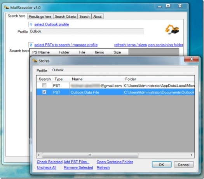Uncheck the Outlook Data File checkbox
The height and width of the screenshot is (179, 204).
[44, 92]
